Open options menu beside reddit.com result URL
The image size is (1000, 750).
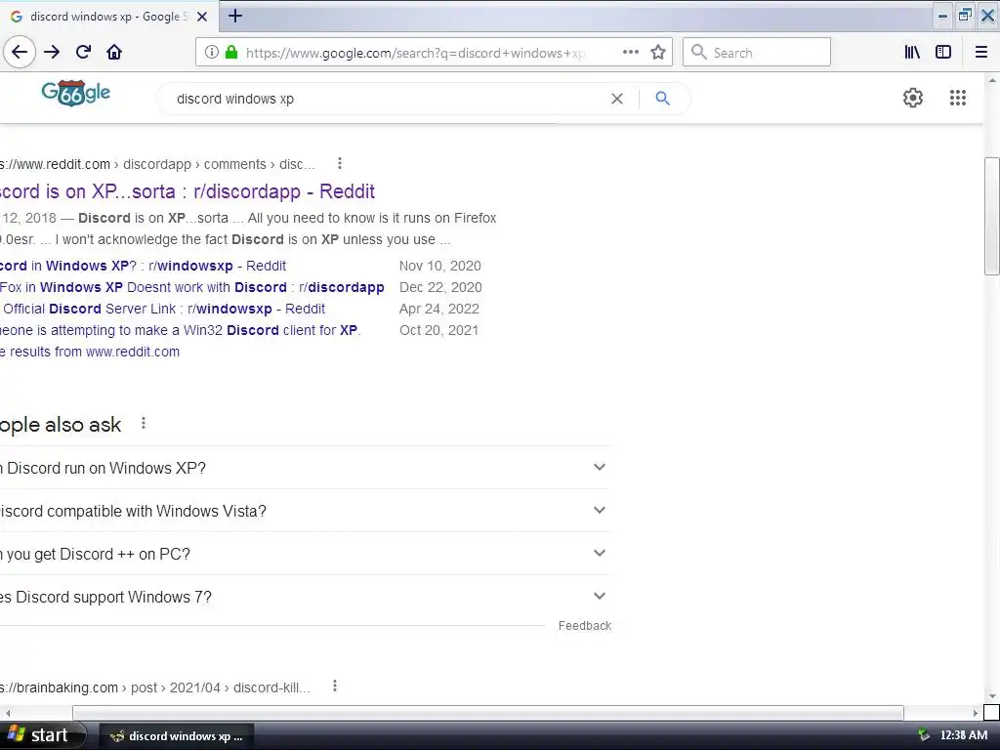(x=340, y=163)
